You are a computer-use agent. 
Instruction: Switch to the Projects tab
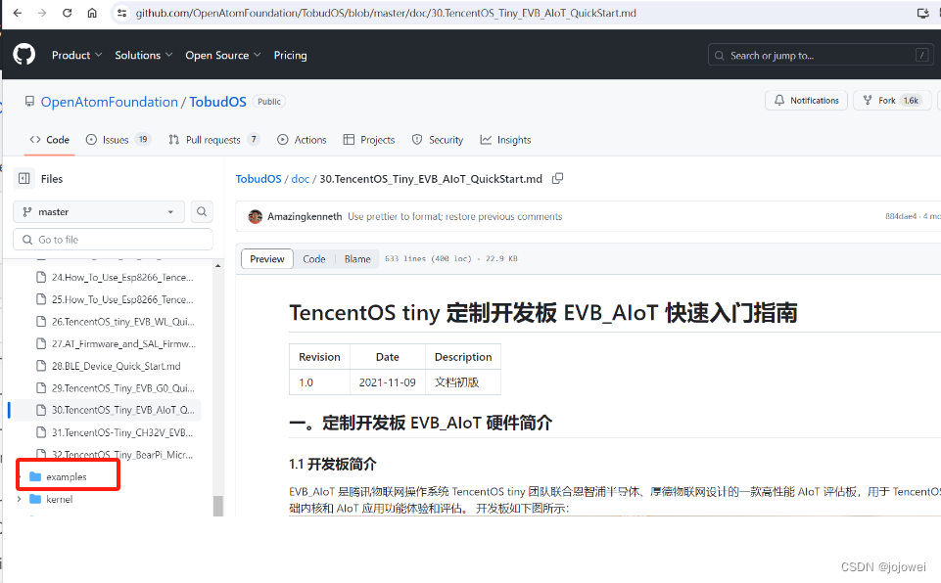pos(369,140)
